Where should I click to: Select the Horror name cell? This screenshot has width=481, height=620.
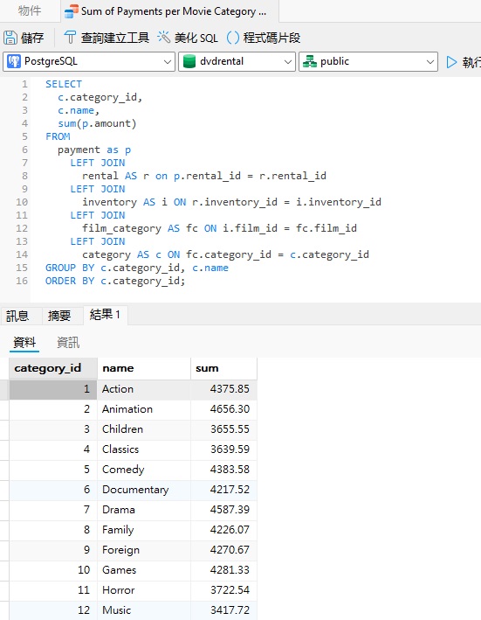pos(144,590)
